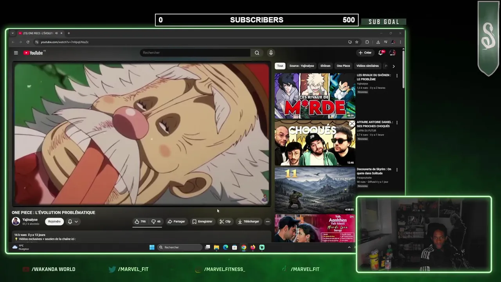The image size is (501, 282).
Task: Click the YouTube search magnifier button
Action: (x=257, y=53)
